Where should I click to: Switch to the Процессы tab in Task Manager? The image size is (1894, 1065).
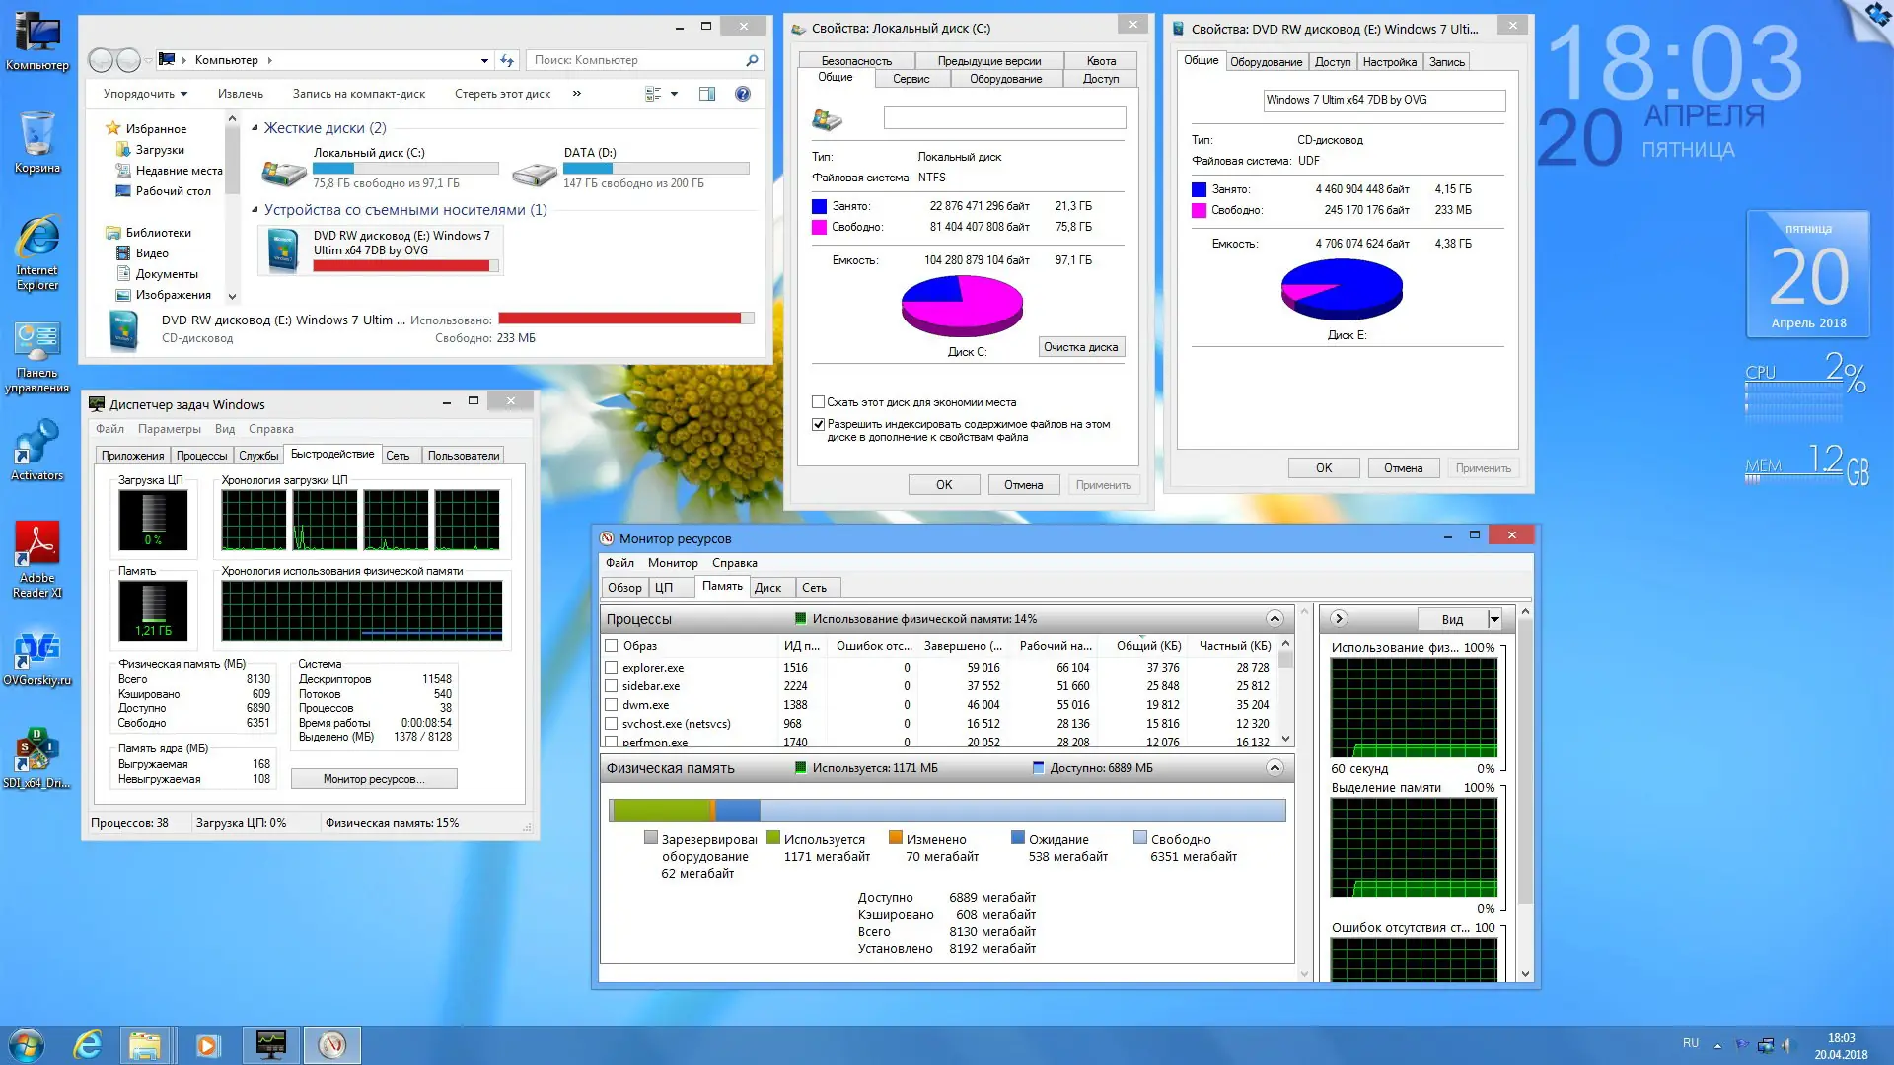pyautogui.click(x=201, y=456)
